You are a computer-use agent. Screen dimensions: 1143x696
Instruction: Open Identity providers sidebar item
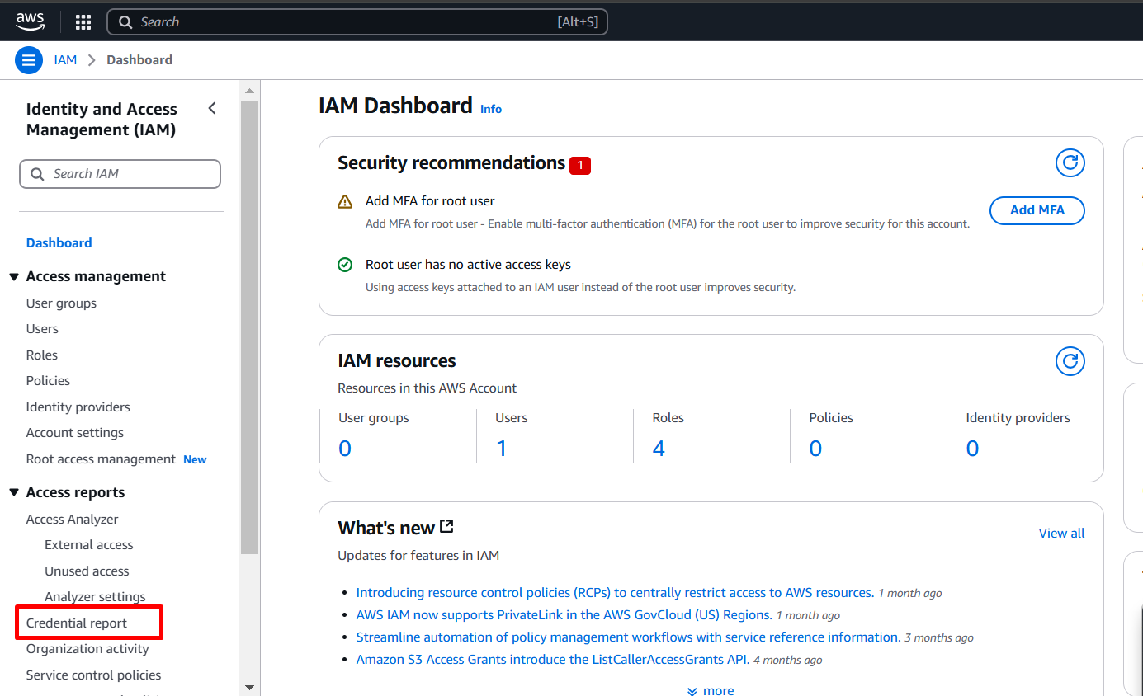(x=78, y=407)
